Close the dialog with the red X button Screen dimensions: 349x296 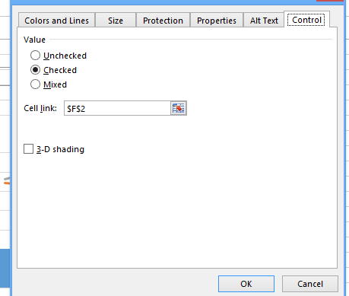coord(330,1)
